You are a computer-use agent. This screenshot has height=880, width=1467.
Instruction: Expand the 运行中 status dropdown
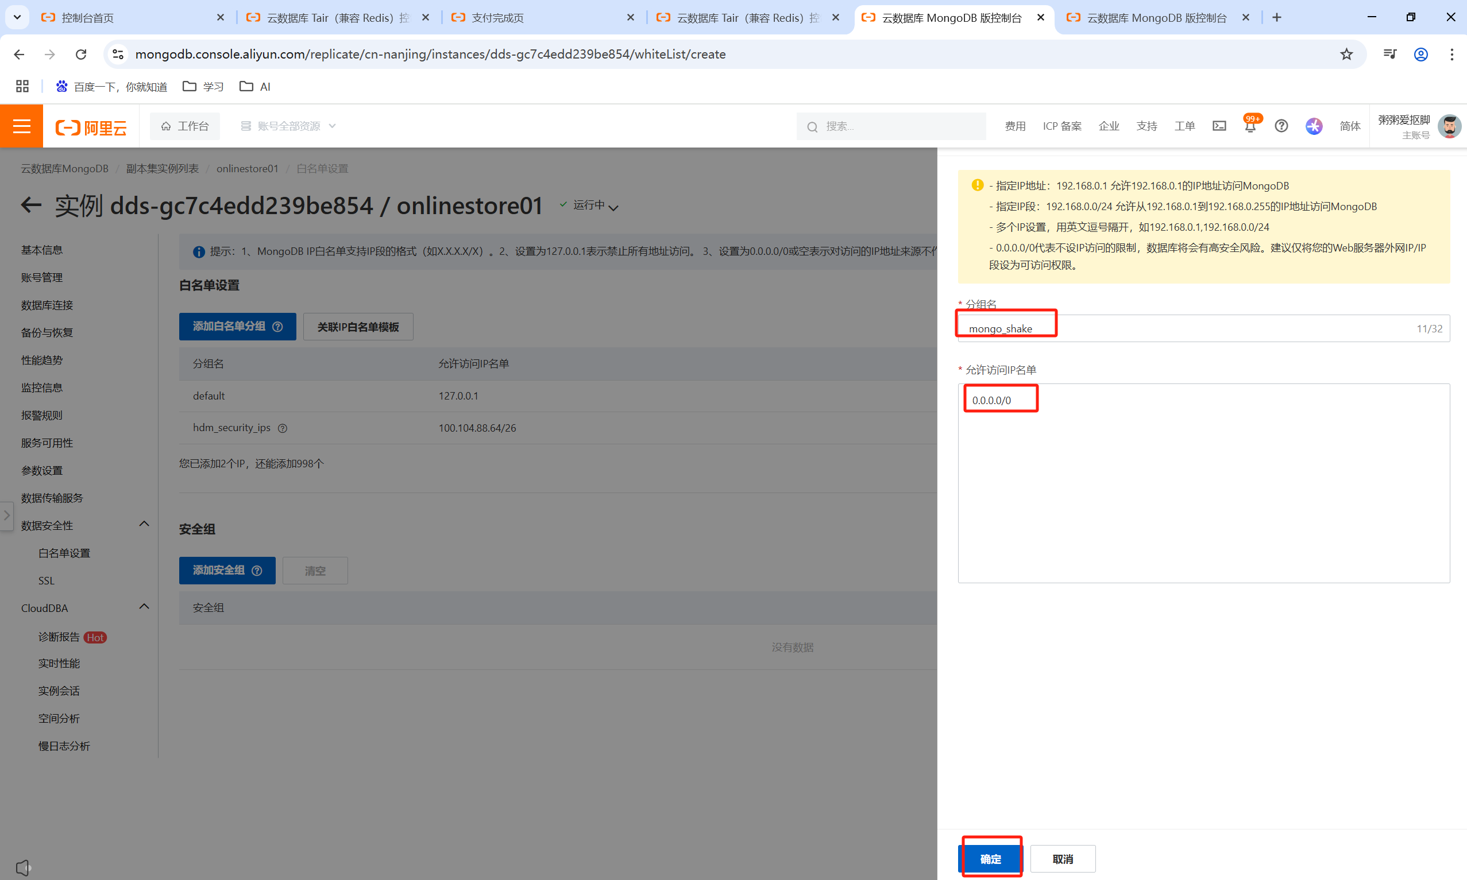click(613, 207)
